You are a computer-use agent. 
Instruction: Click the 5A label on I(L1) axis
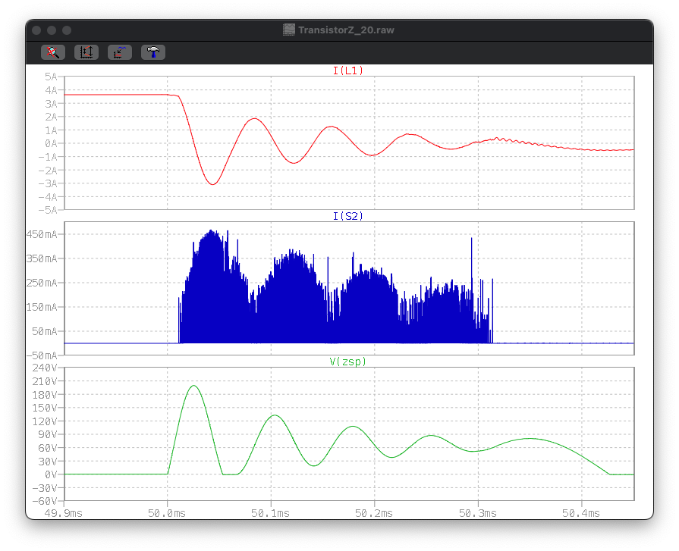point(50,77)
